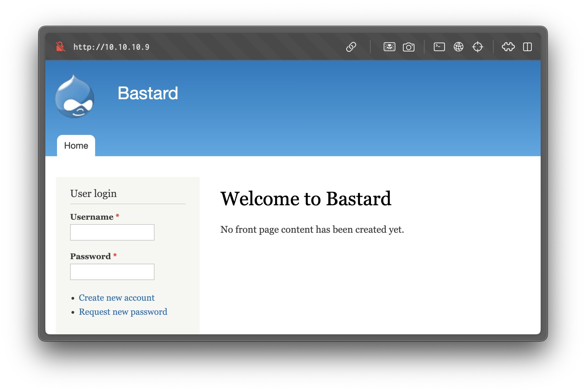
Task: Click the Username label
Action: pos(92,217)
